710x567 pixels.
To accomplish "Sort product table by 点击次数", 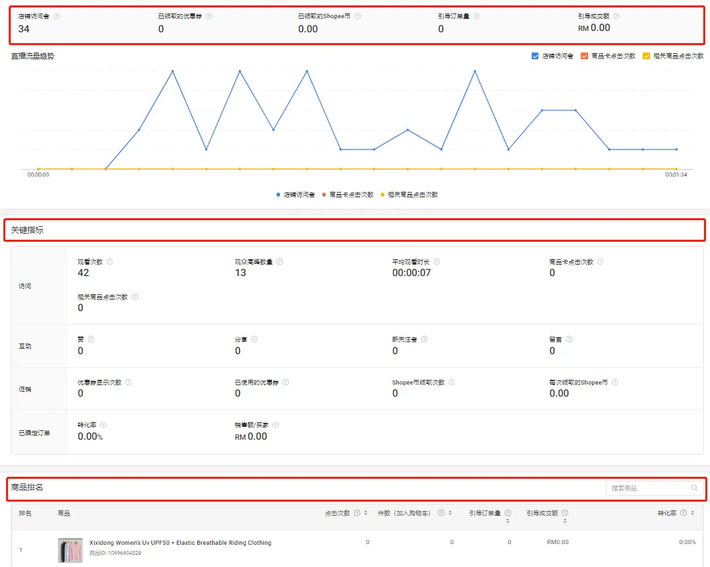I will [x=365, y=513].
